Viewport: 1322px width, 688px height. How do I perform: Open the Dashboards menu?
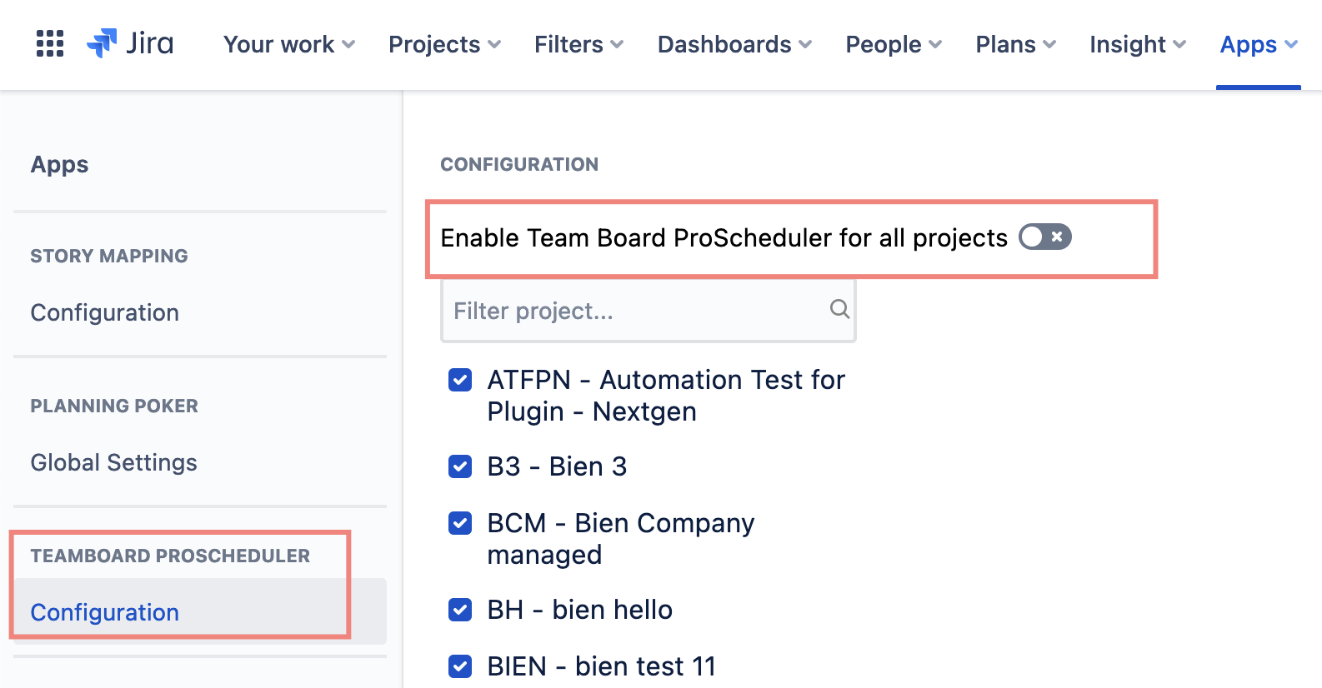[x=734, y=44]
